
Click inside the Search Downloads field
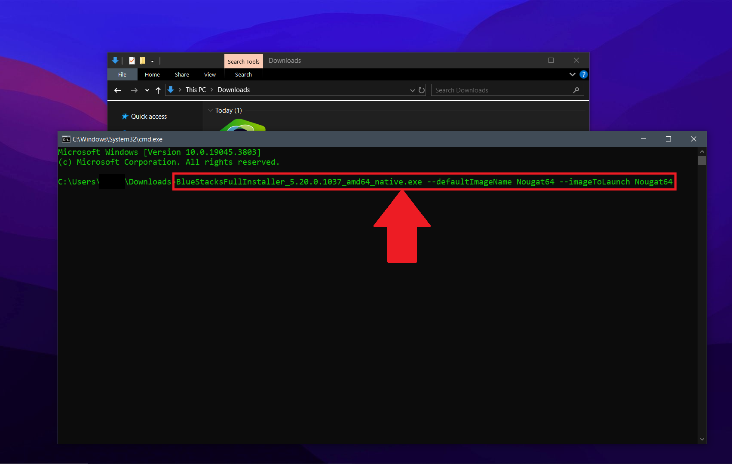[494, 90]
